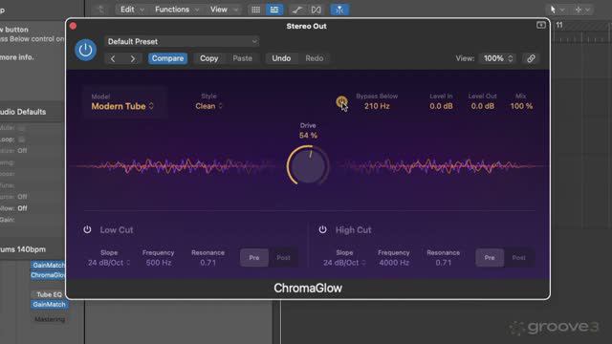Click the Level In 0.0 dB value
The height and width of the screenshot is (344, 612).
click(441, 106)
